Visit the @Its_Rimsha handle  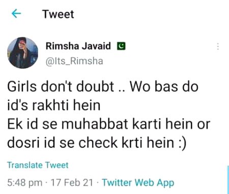click(x=74, y=61)
